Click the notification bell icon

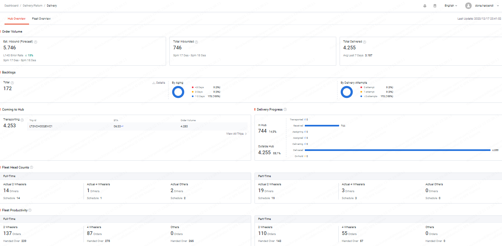(x=425, y=6)
